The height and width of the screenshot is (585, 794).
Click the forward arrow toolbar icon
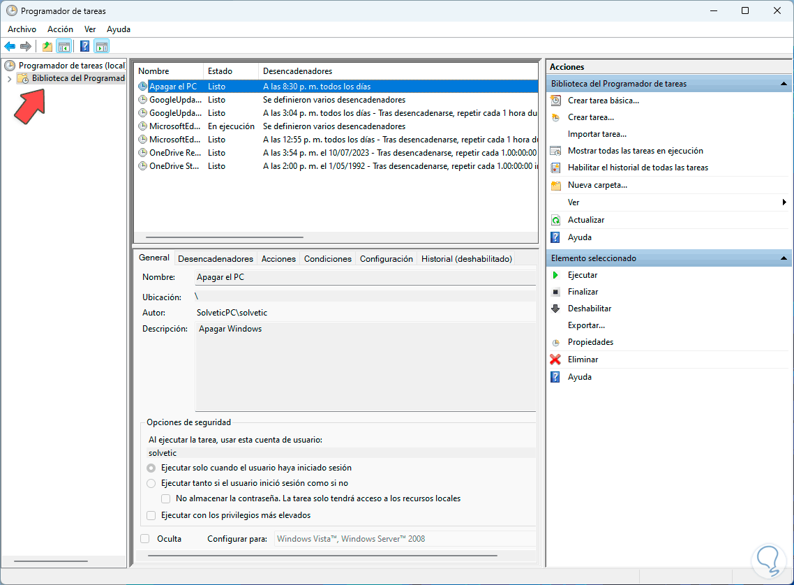tap(26, 47)
